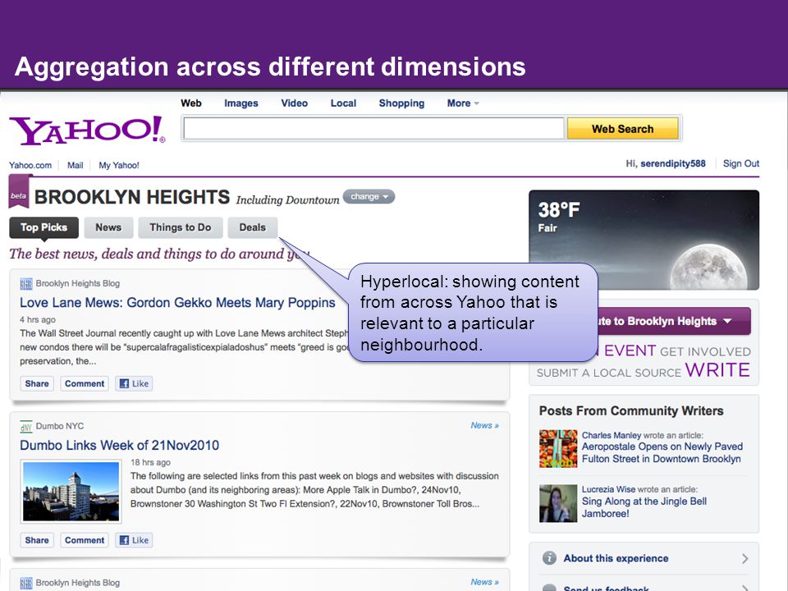Click the serendipity588 username
Image resolution: width=788 pixels, height=591 pixels.
pos(673,163)
